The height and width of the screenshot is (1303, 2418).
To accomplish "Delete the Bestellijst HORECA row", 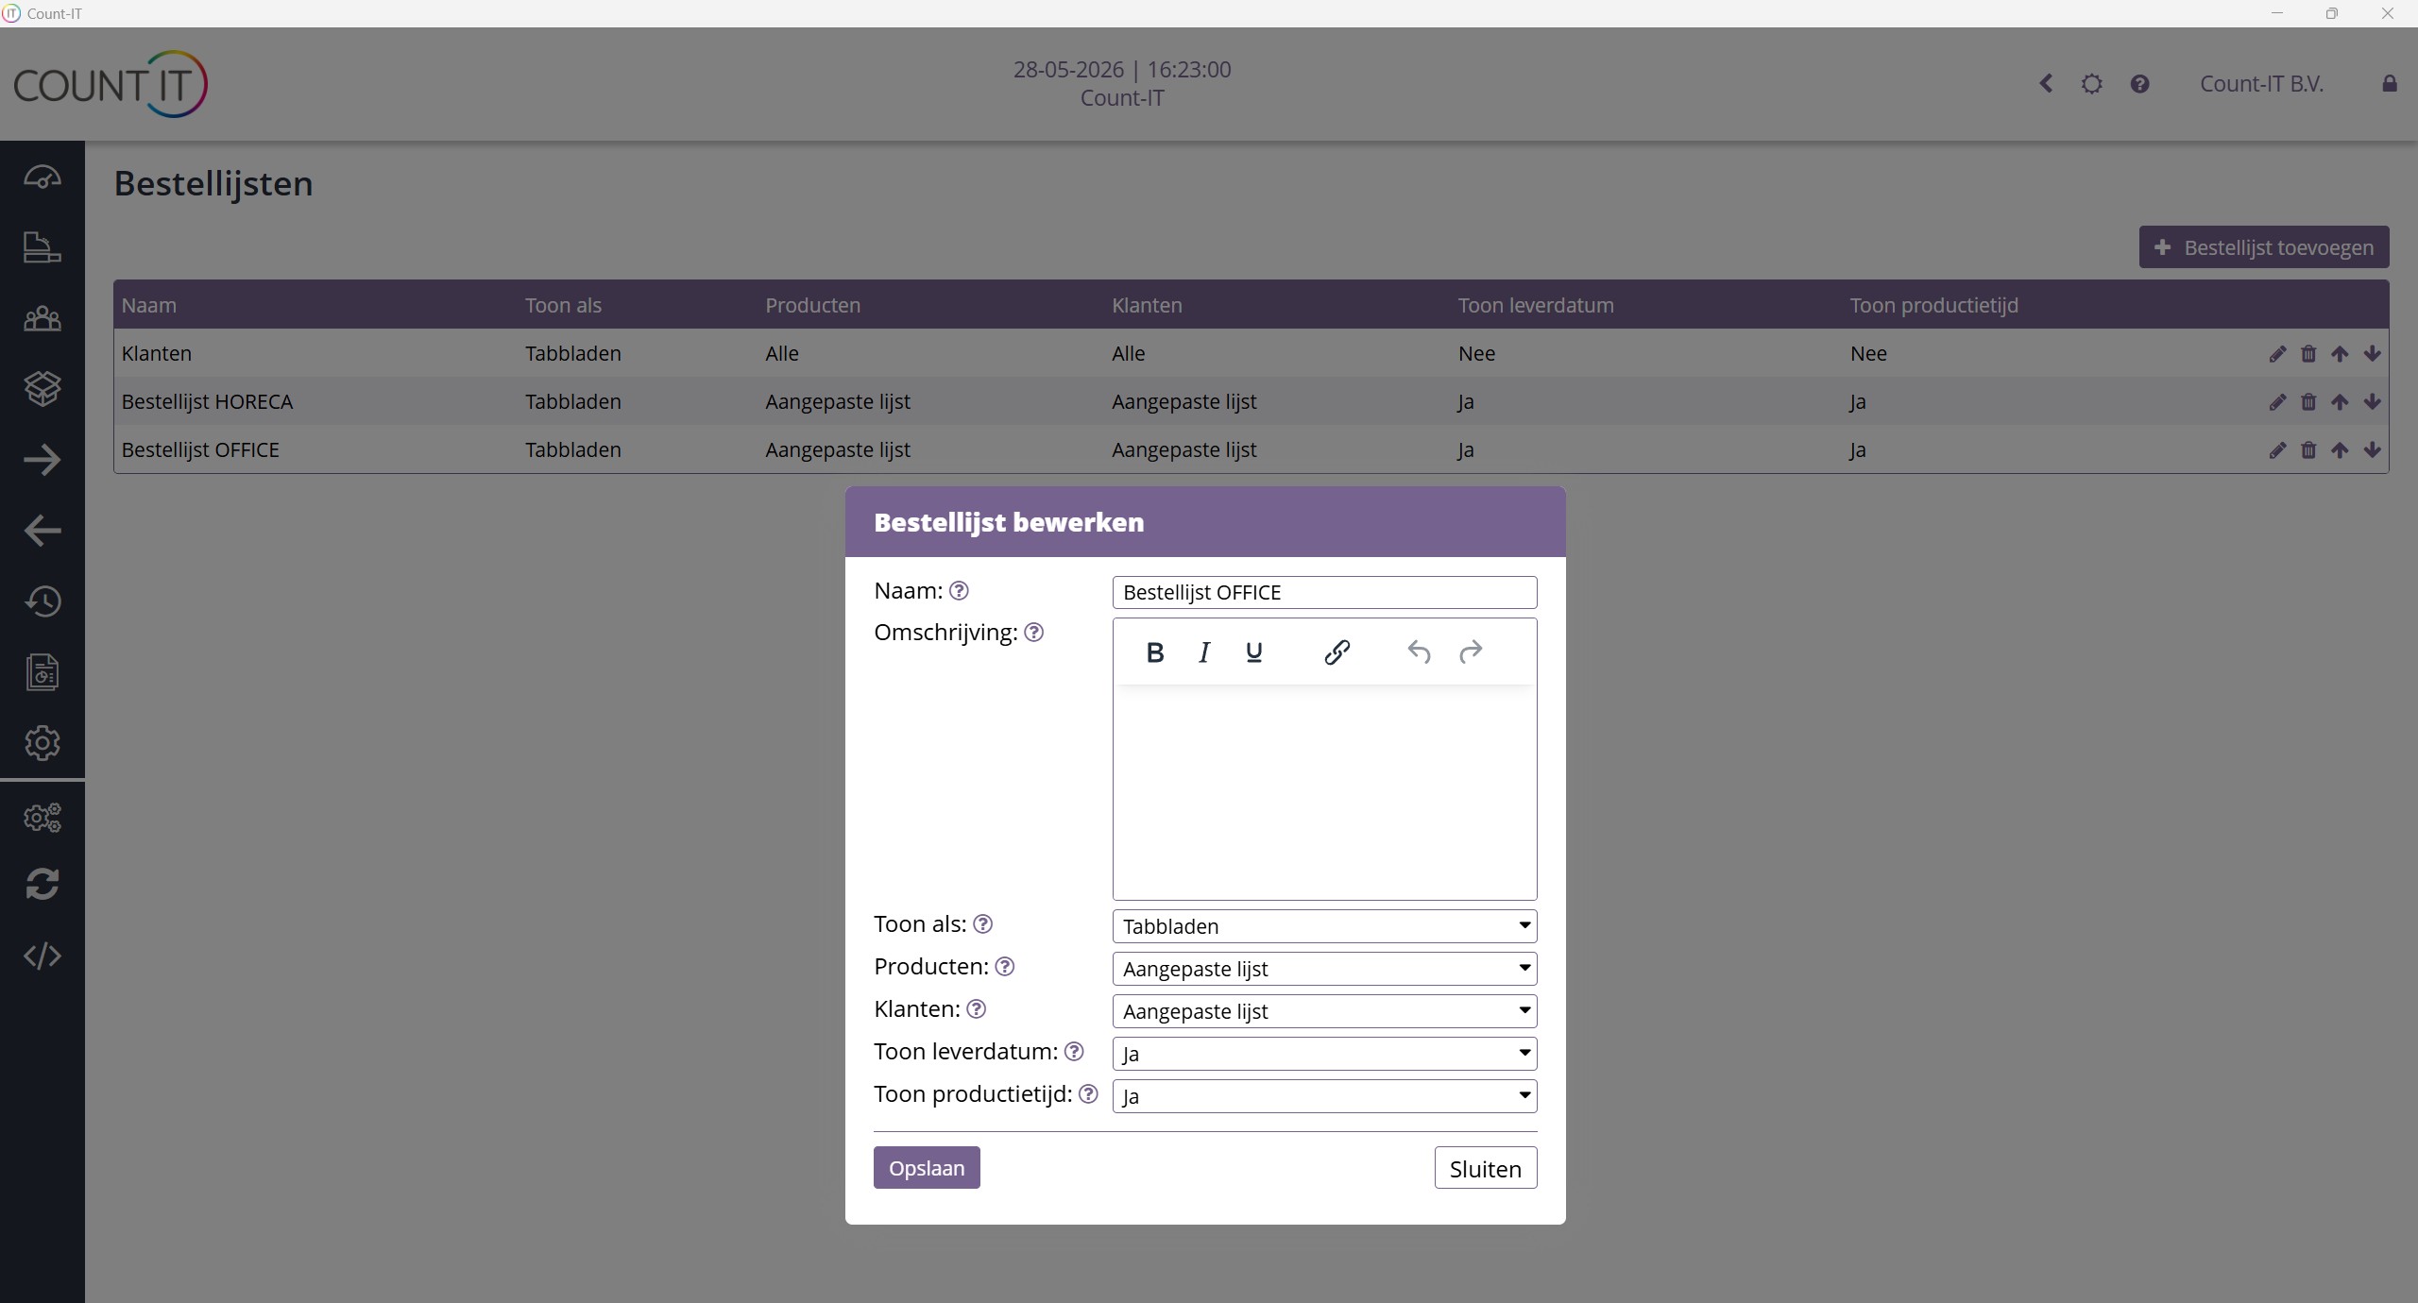I will click(x=2308, y=402).
